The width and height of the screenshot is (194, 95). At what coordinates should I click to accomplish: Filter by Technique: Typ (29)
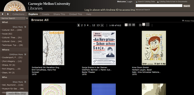pyautogui.click(x=12, y=45)
